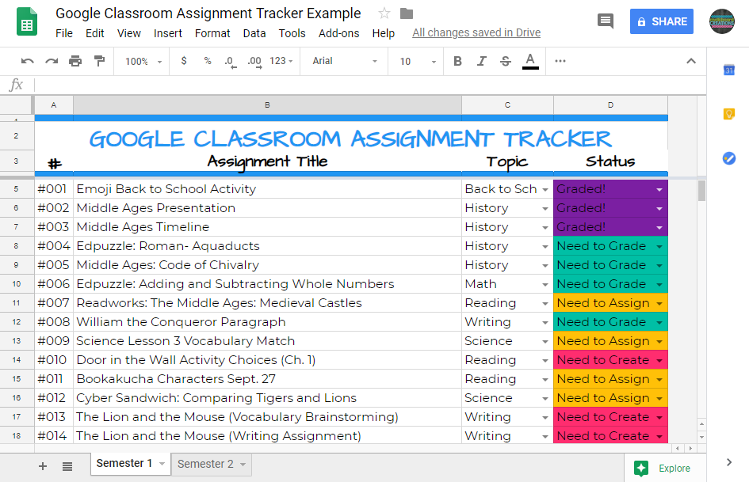This screenshot has height=482, width=749.
Task: Move document using the folder icon
Action: pos(407,13)
